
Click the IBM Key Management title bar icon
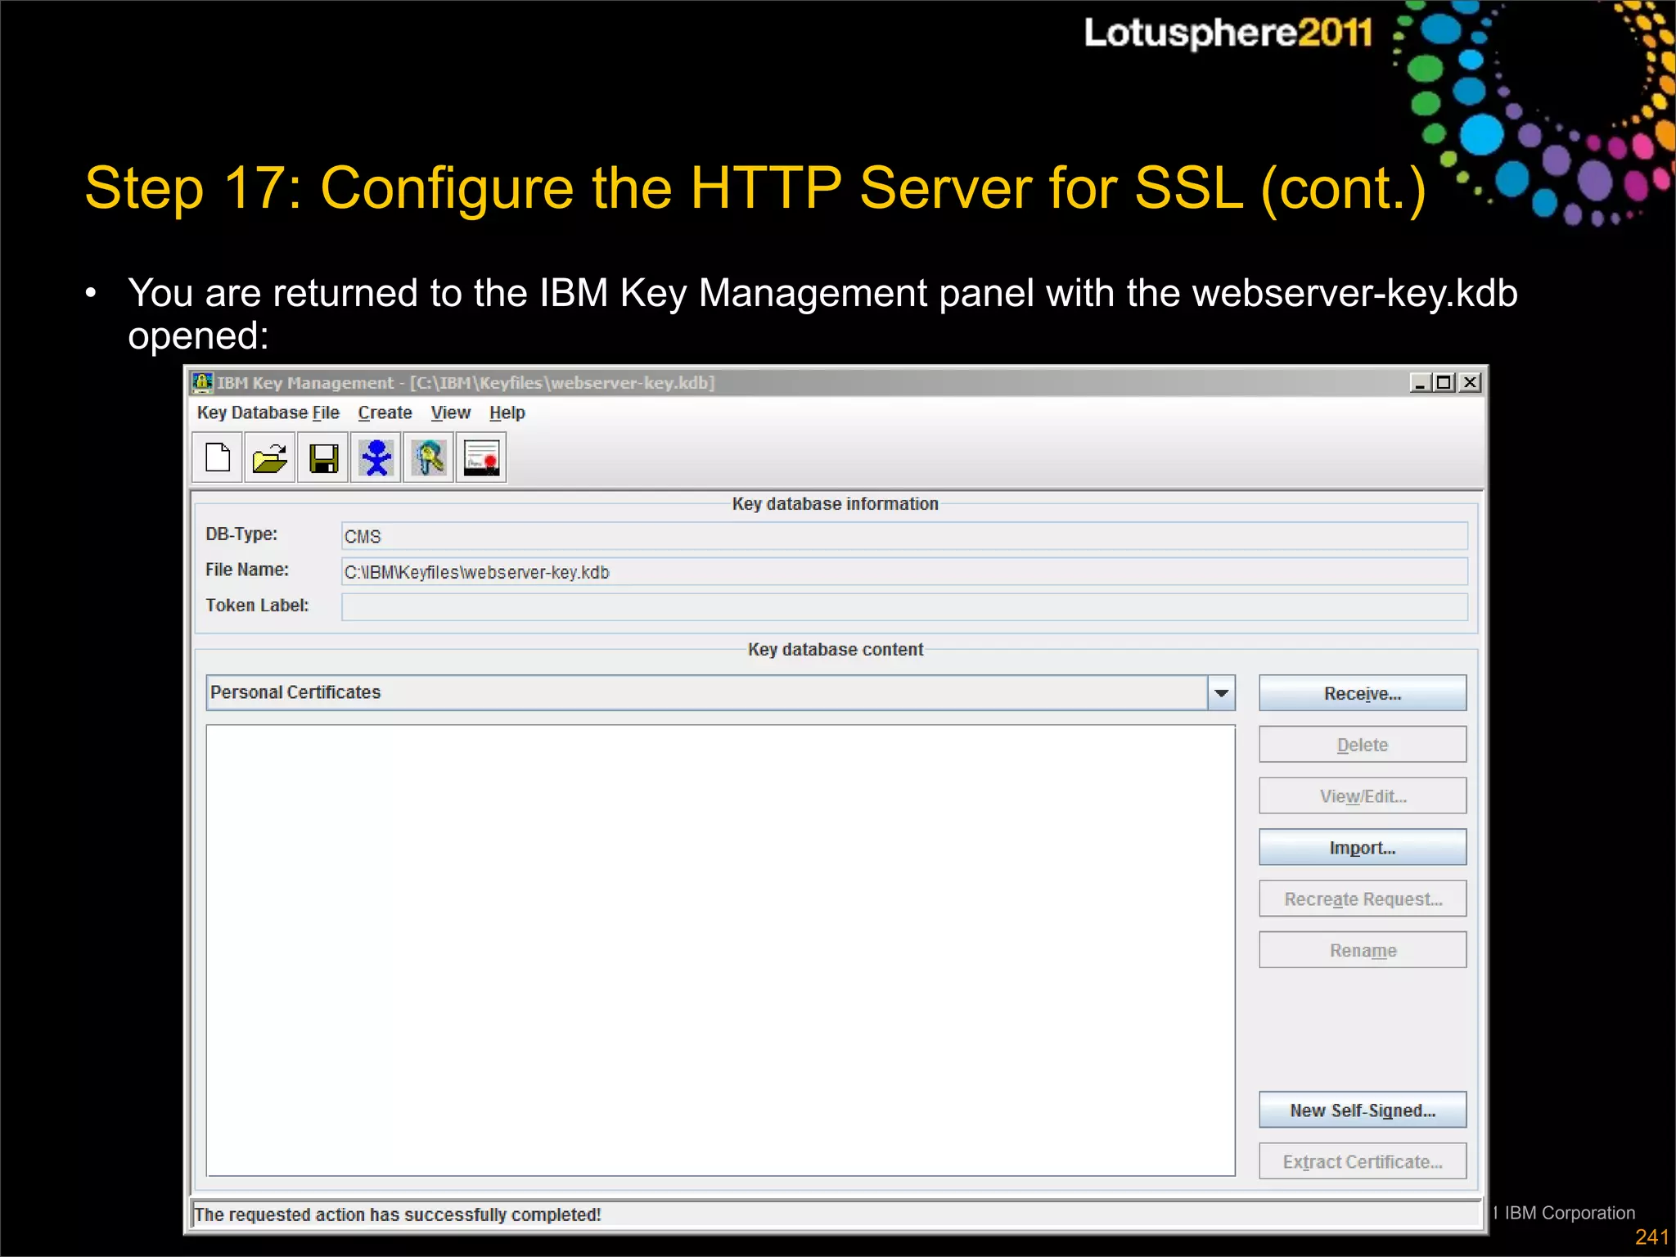(201, 382)
